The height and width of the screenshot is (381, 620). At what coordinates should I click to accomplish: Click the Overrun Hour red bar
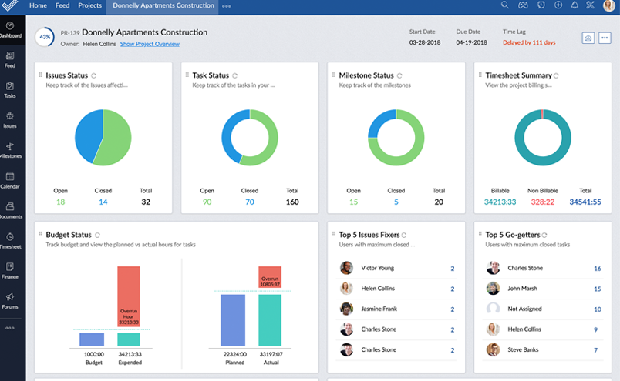click(x=129, y=296)
